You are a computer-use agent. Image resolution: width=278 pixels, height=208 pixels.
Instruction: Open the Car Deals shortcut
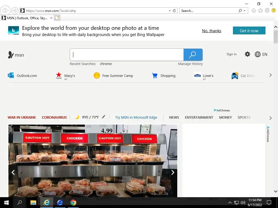pos(243,76)
